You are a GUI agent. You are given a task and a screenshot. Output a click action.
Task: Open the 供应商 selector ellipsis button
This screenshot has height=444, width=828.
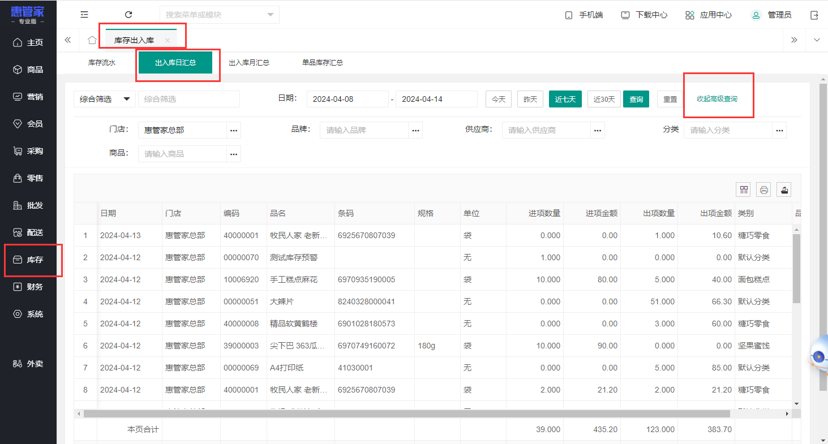pos(598,130)
